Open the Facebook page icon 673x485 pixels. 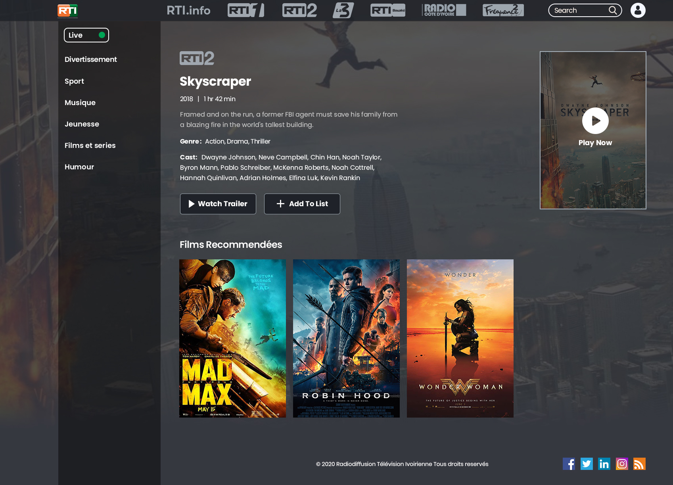(569, 464)
